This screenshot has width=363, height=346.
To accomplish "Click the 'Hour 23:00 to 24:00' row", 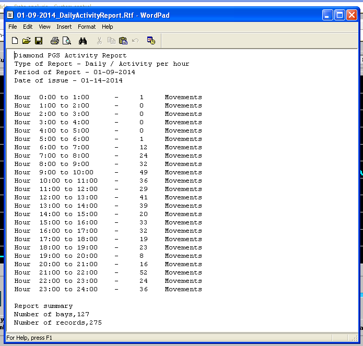I will point(108,289).
